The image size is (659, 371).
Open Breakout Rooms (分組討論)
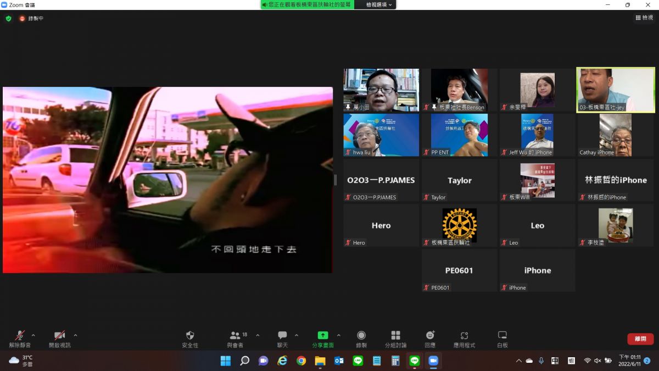click(x=395, y=339)
